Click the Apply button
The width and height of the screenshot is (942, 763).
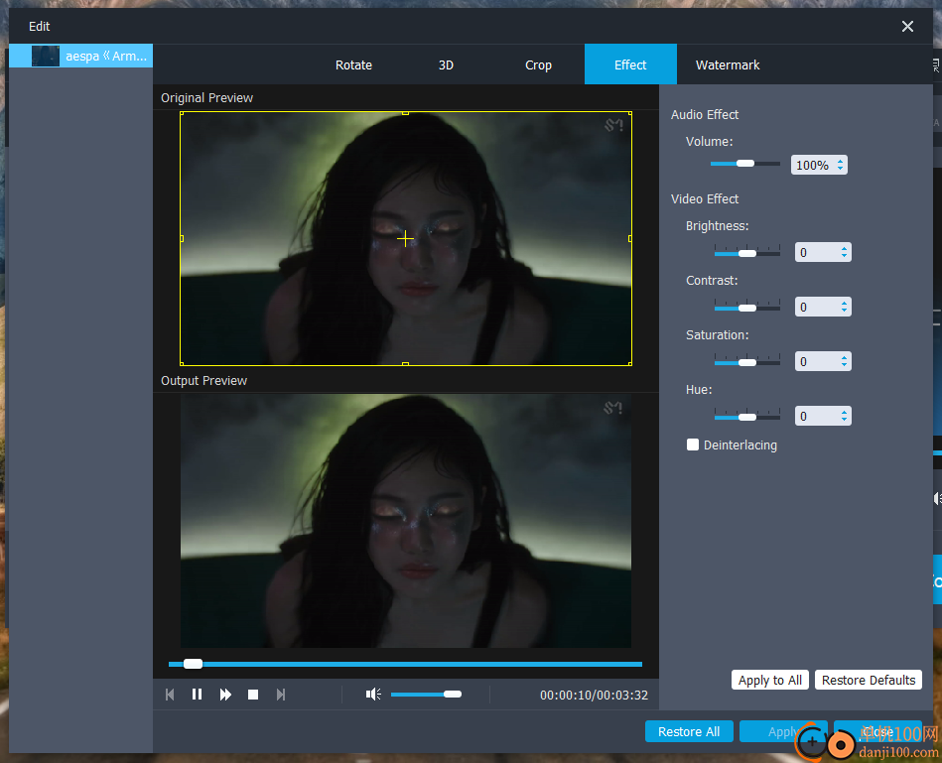(x=783, y=732)
